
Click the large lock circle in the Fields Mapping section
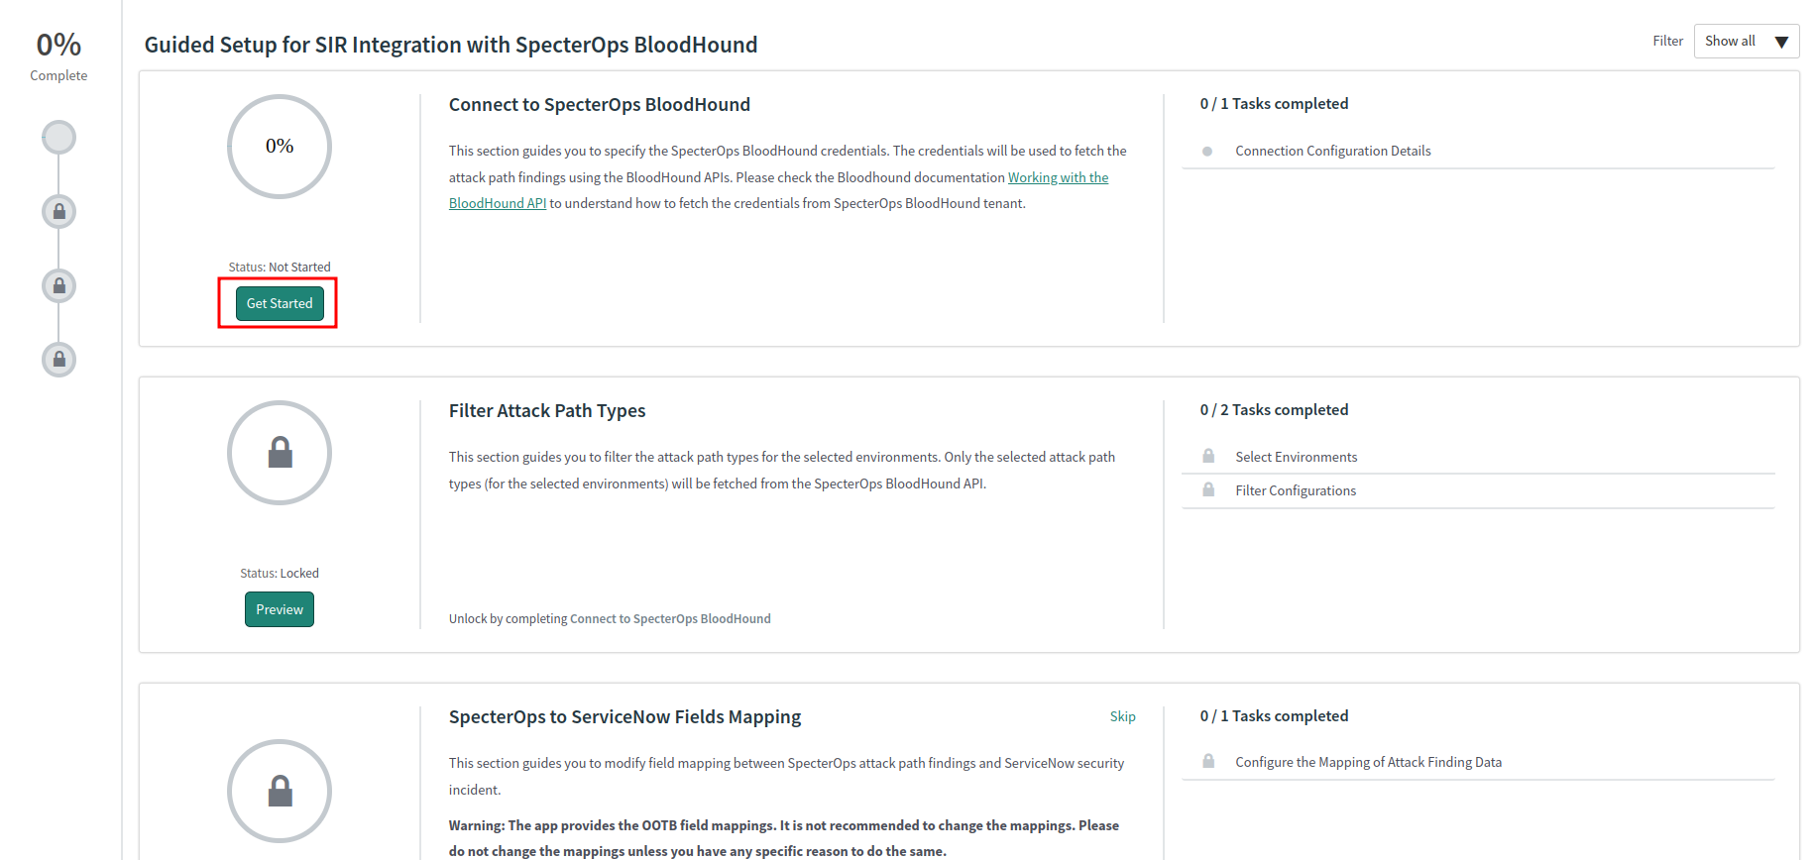pyautogui.click(x=280, y=791)
